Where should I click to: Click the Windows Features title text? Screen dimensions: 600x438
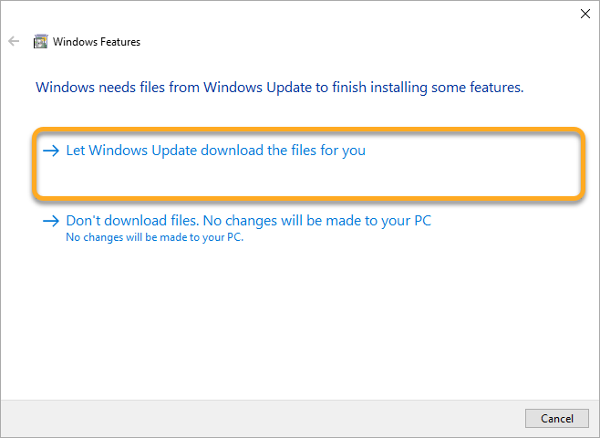(x=97, y=41)
